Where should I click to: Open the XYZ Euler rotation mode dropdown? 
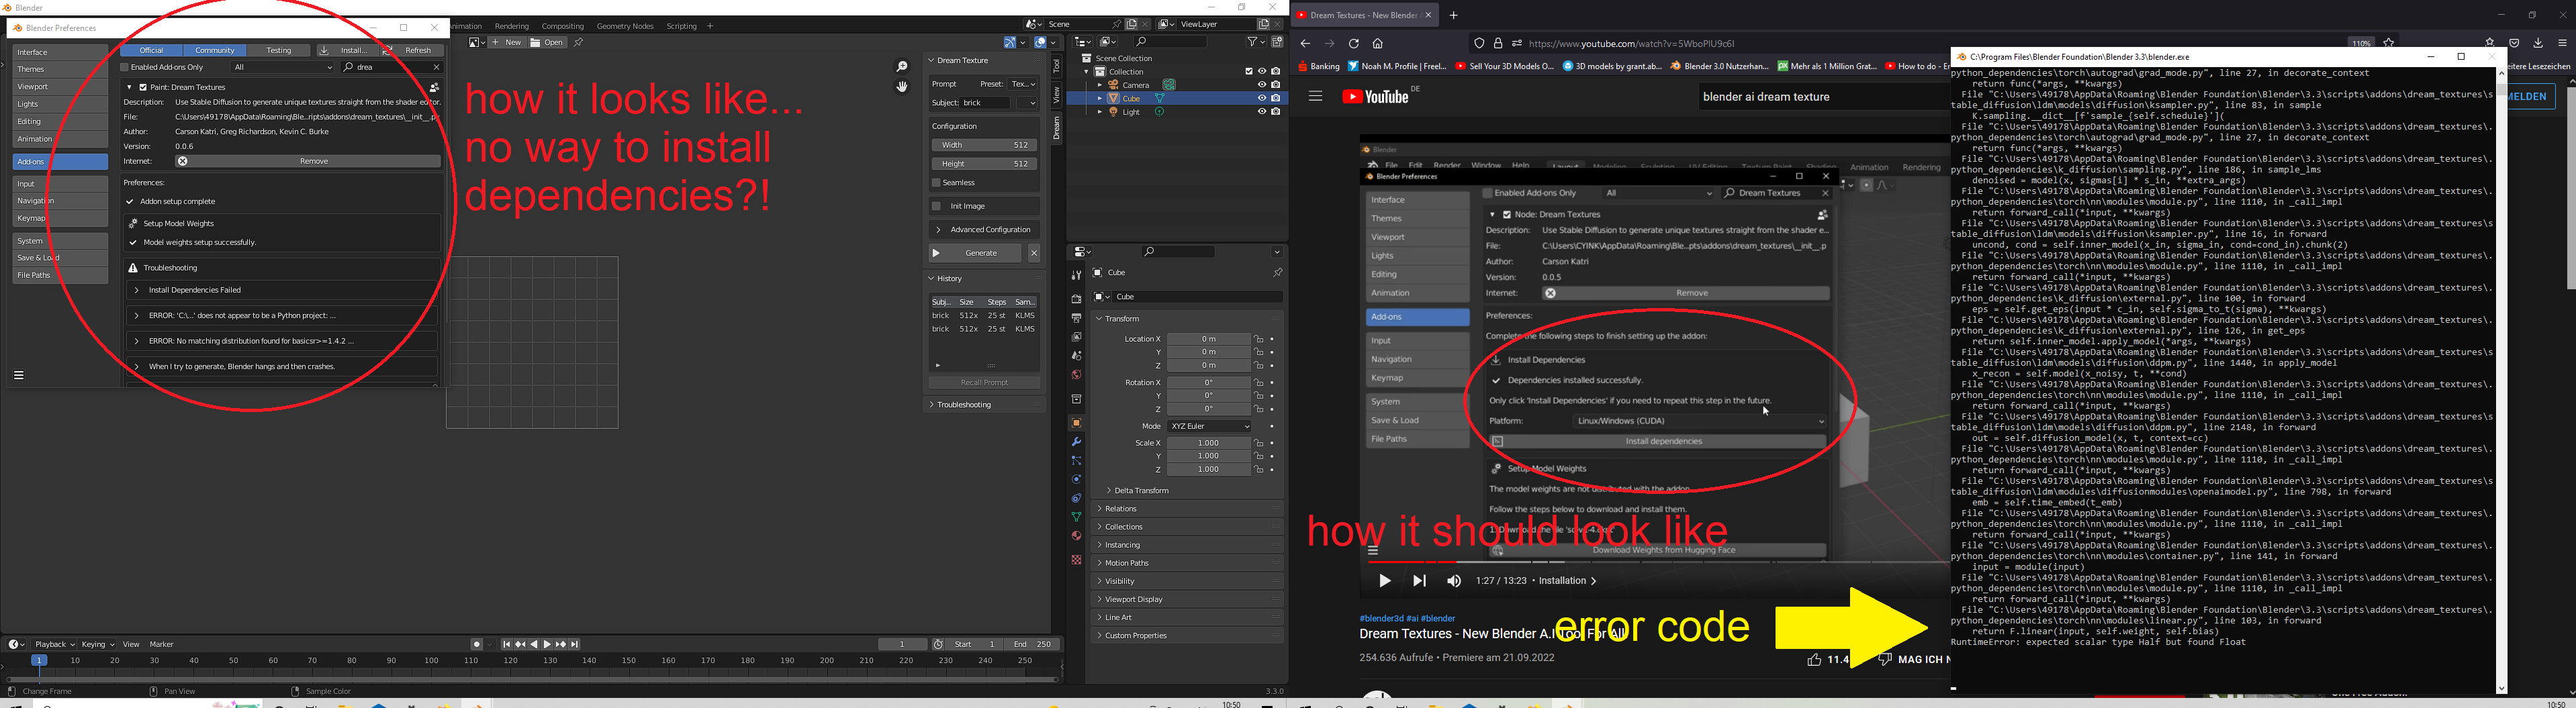[1208, 426]
